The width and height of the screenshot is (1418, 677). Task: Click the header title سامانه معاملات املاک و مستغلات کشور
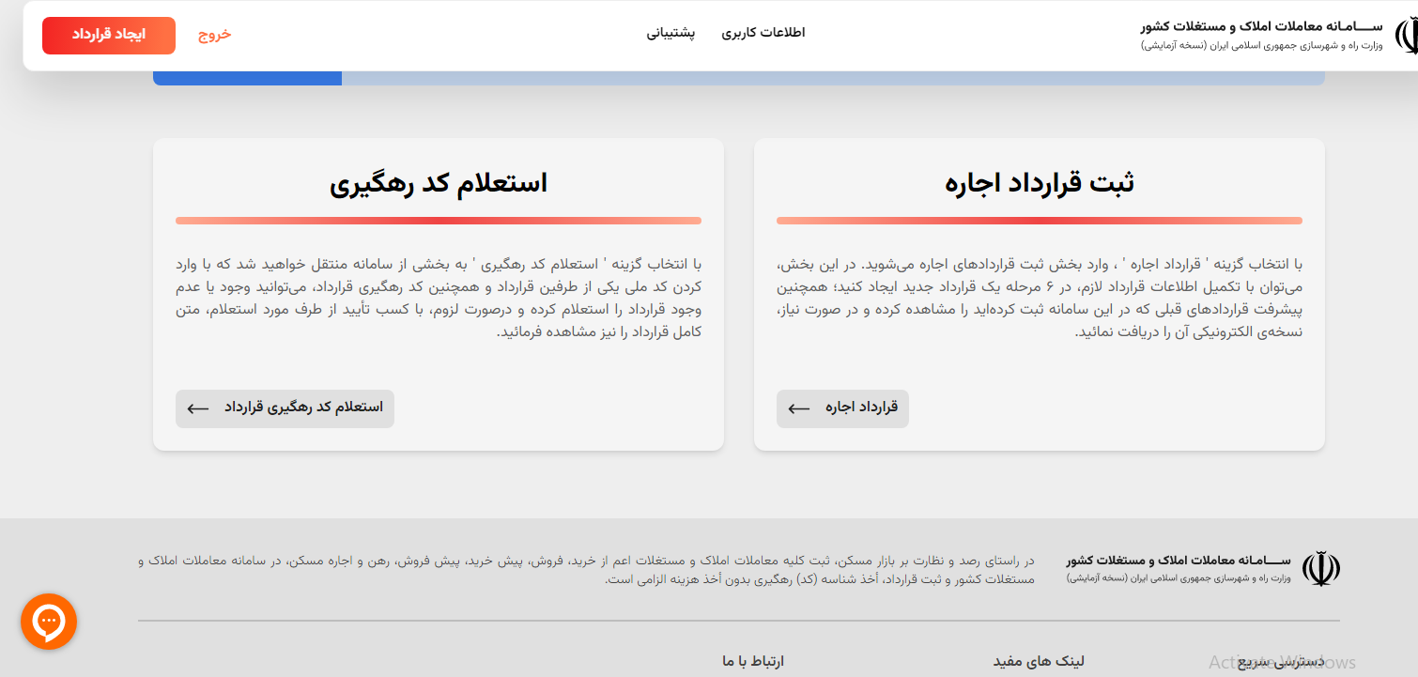click(1263, 25)
